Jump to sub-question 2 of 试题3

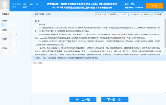(x=11, y=43)
